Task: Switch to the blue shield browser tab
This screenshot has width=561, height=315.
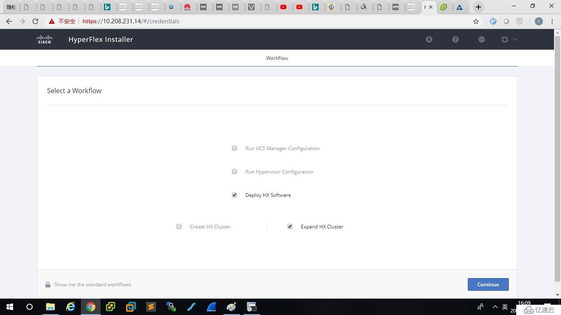Action: tap(171, 7)
